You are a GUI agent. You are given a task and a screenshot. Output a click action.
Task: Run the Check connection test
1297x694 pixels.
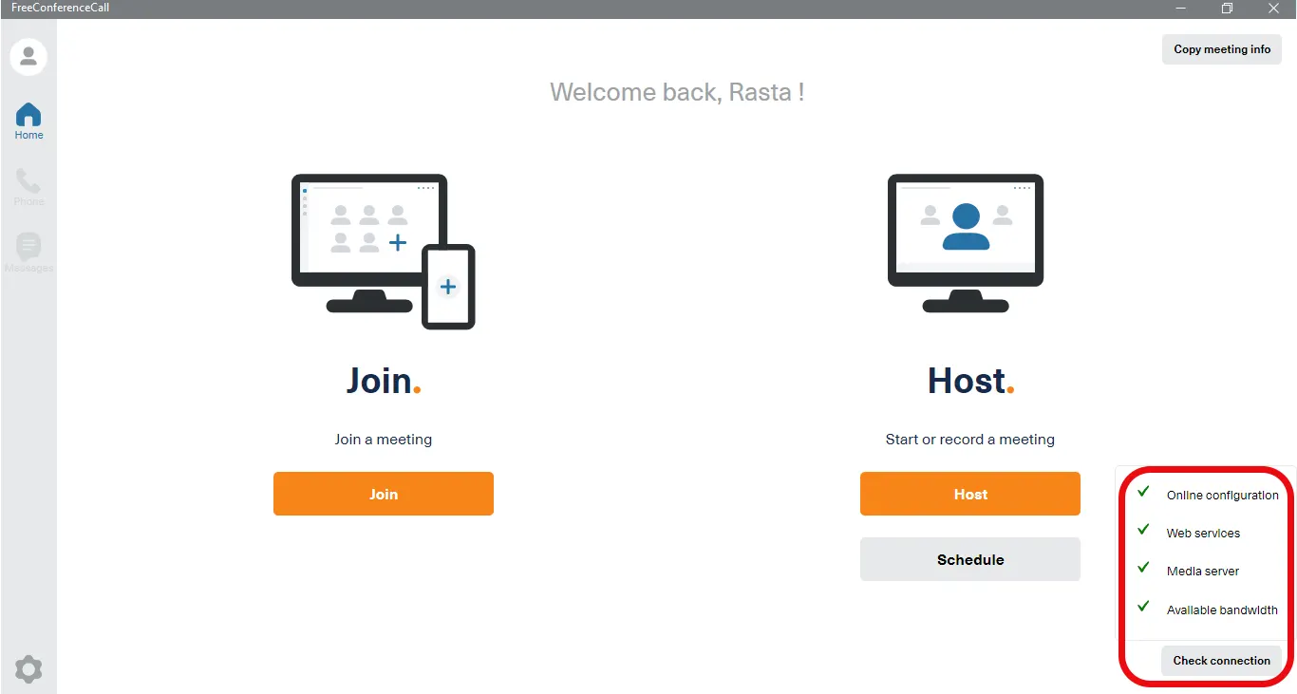[x=1221, y=661]
